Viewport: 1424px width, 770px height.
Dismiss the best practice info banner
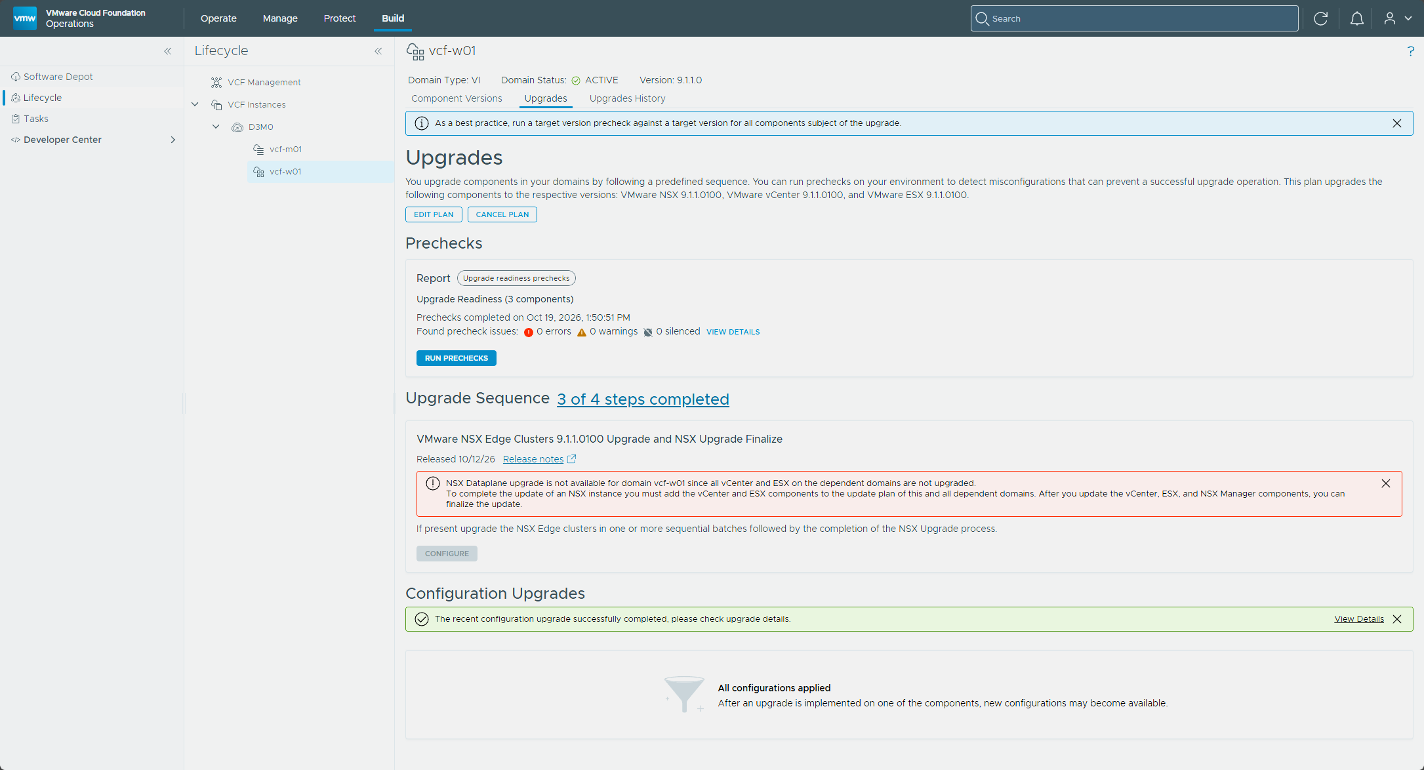tap(1397, 123)
